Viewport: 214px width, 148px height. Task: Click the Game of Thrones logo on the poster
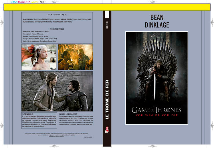click(x=157, y=110)
